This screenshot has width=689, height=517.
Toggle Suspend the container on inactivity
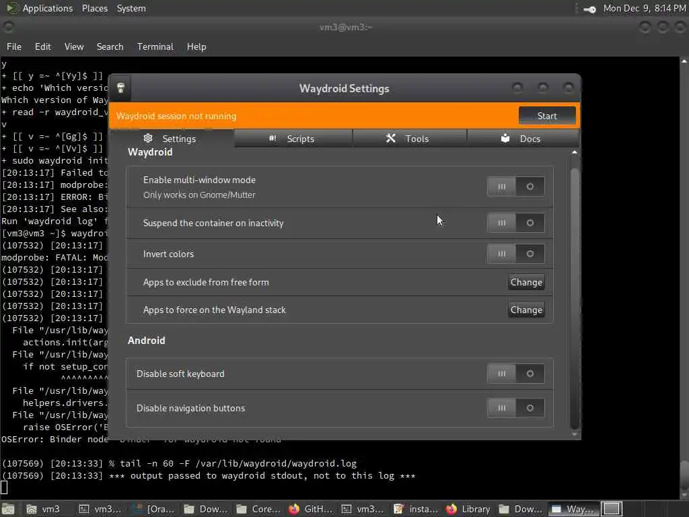click(516, 223)
